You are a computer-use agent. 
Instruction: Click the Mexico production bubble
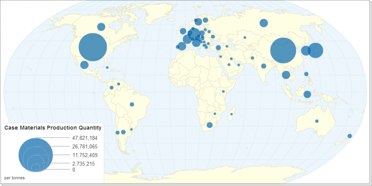pos(84,65)
